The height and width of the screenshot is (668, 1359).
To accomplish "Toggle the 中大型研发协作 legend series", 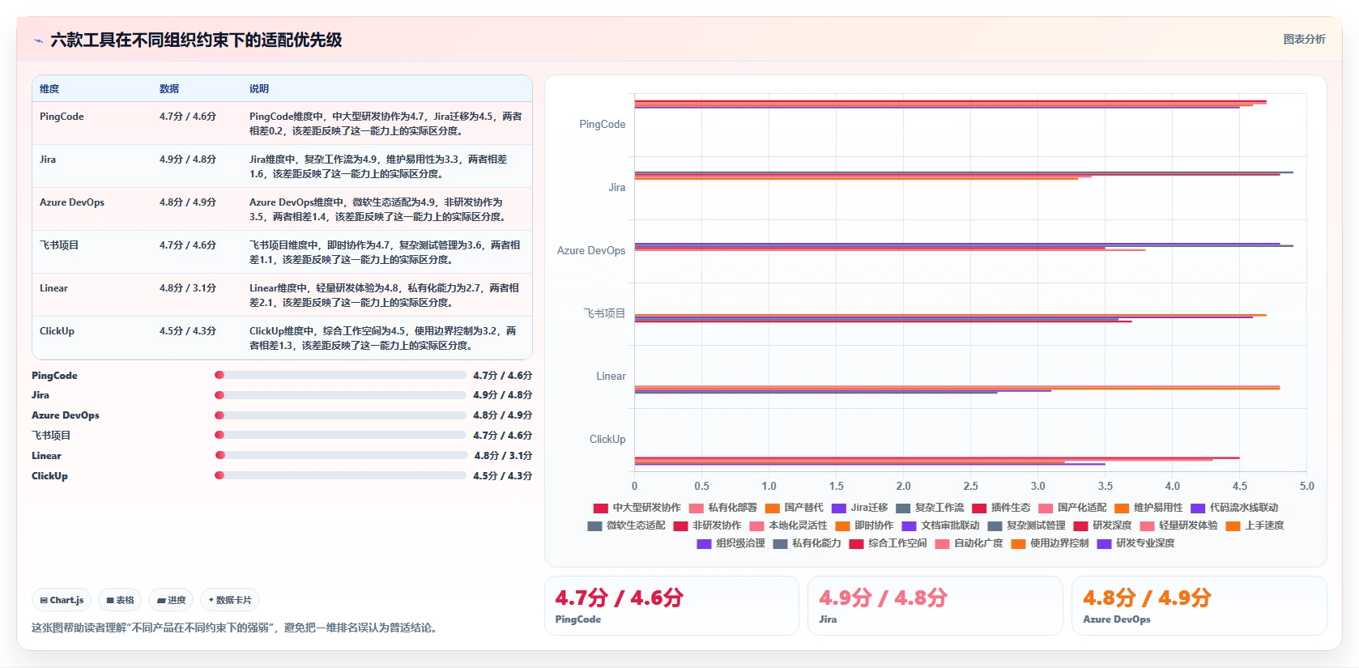I will pos(637,508).
